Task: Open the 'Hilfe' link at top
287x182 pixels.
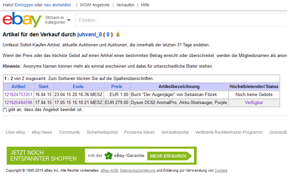Action: (x=145, y=5)
